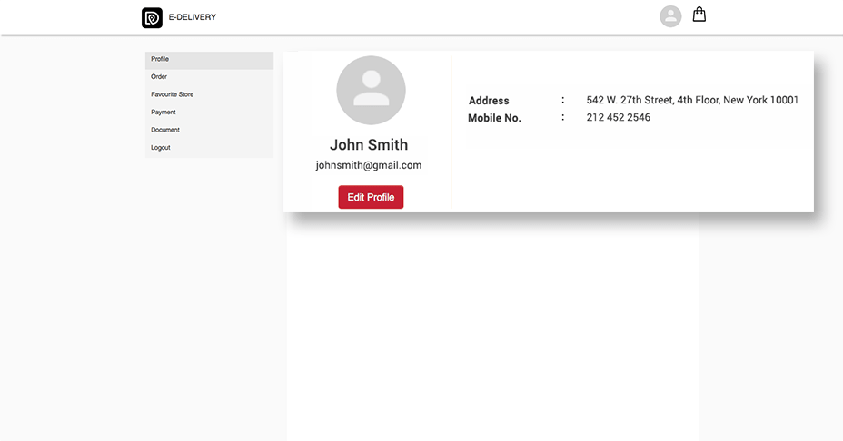Select the phone number 212 452 2546

click(x=619, y=117)
